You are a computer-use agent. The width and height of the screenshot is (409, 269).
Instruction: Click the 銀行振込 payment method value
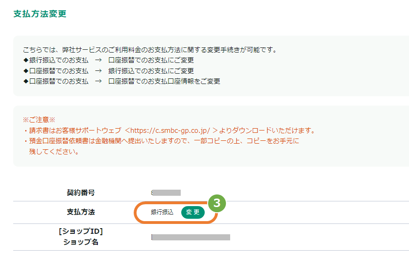(162, 212)
